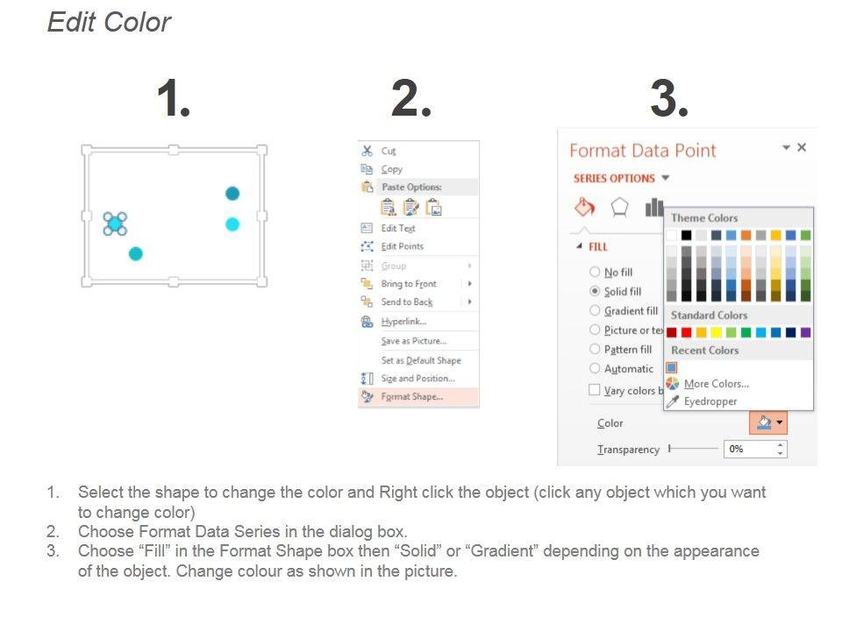The width and height of the screenshot is (842, 631).
Task: Click the first Paste Options icon
Action: (x=389, y=207)
